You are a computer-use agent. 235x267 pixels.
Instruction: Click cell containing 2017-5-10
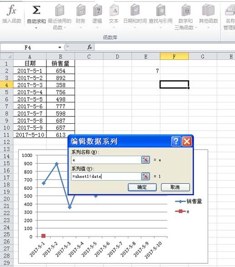coord(30,135)
